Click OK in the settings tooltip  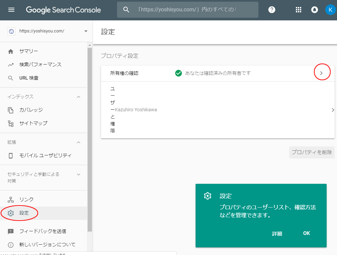(x=306, y=233)
